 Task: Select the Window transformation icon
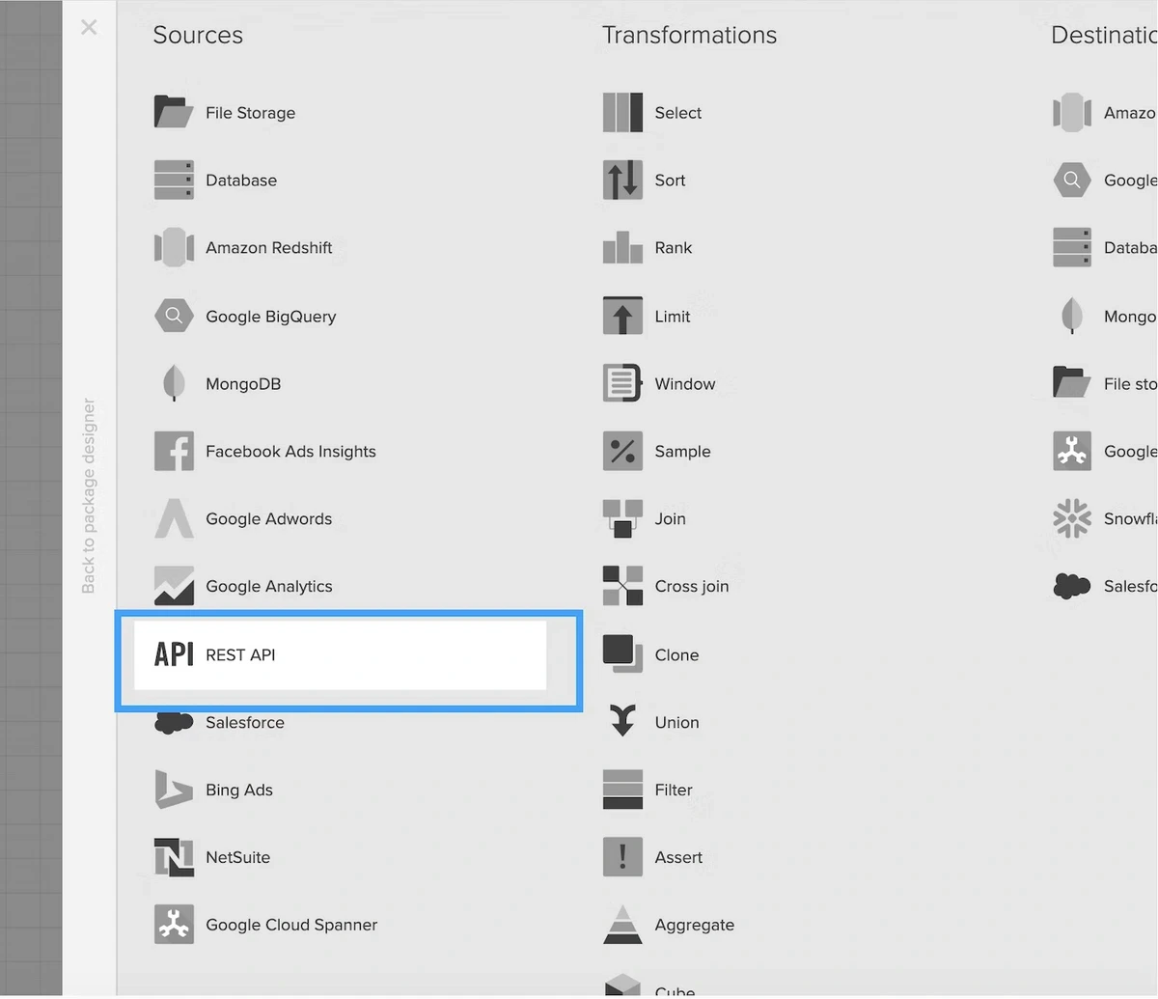coord(622,383)
